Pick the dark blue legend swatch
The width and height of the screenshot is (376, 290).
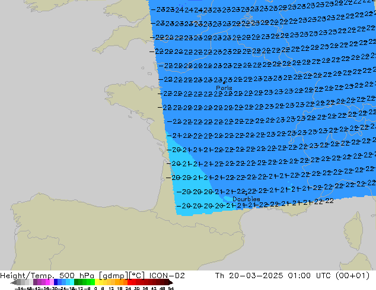point(56,282)
